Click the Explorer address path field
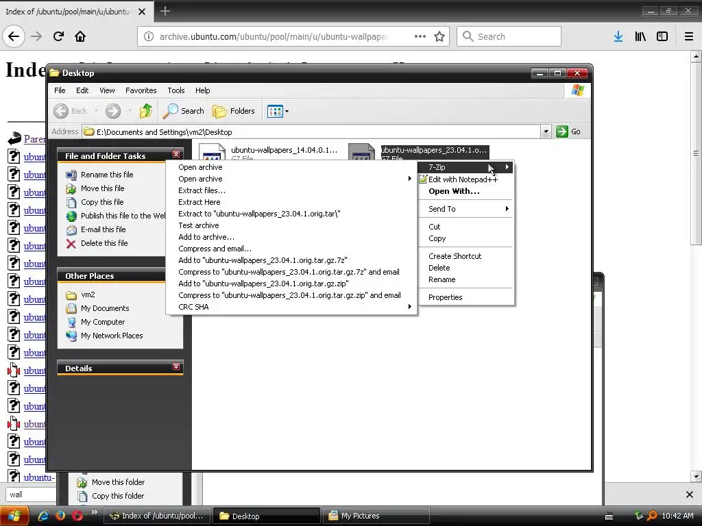This screenshot has height=526, width=702. pyautogui.click(x=312, y=132)
